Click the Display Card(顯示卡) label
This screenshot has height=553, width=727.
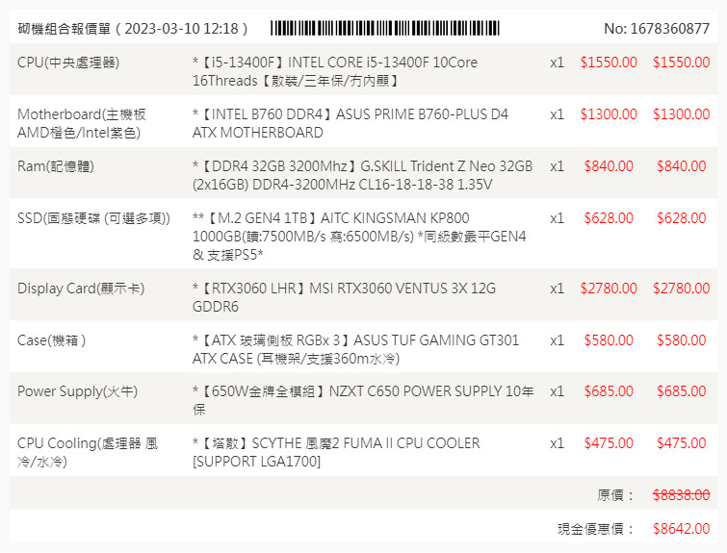(x=81, y=288)
